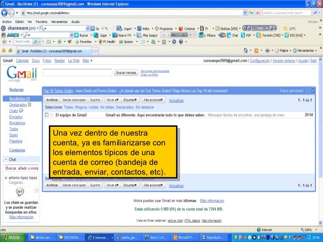Click the Google Talk bubble icon
323x242 pixels.
(20, 192)
